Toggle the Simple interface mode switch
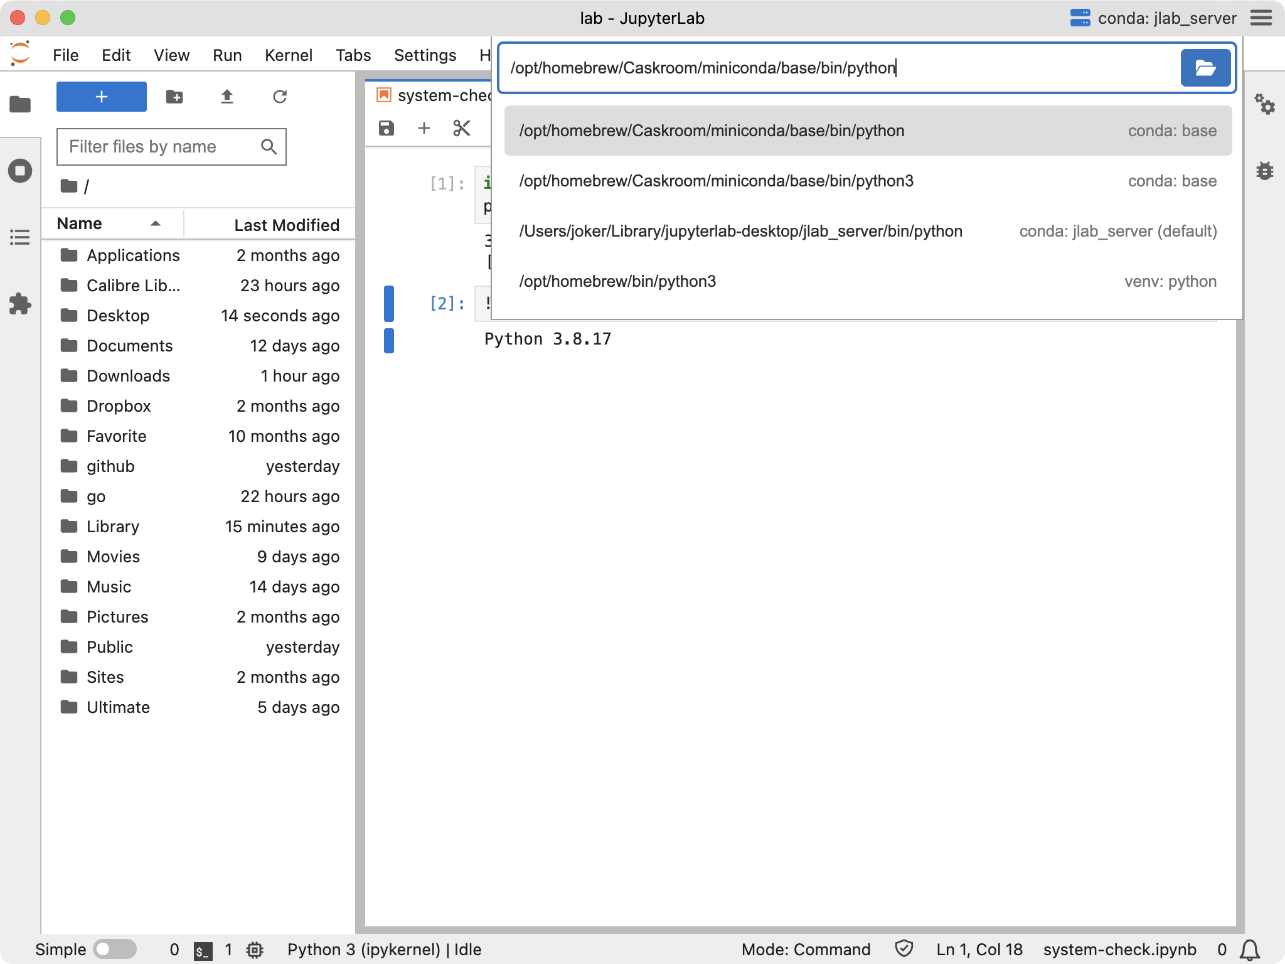 tap(115, 949)
